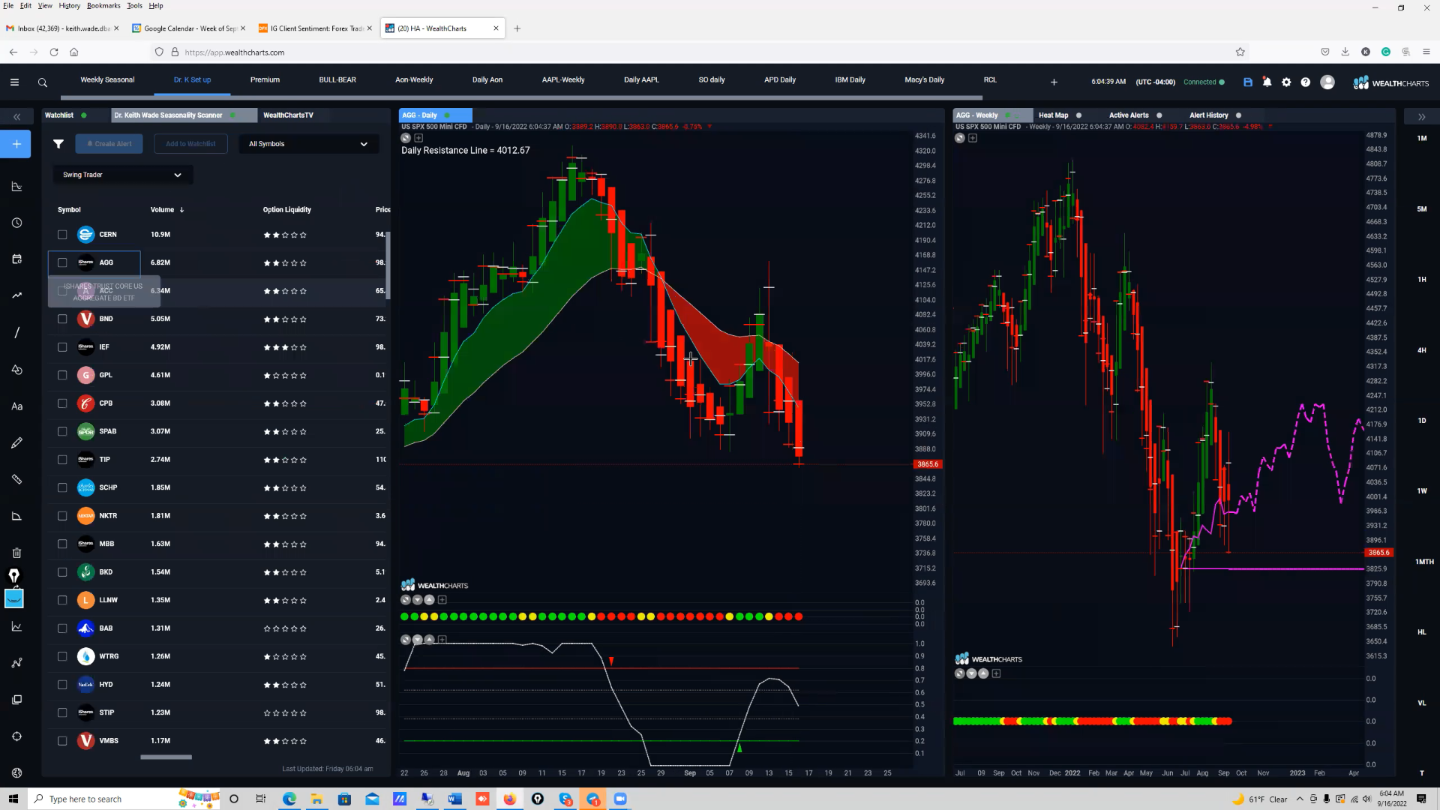Select the angle measurement tool
This screenshot has width=1440, height=810.
16,516
